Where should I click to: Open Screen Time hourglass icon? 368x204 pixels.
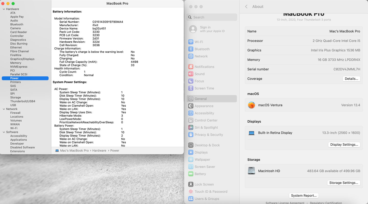click(x=190, y=88)
